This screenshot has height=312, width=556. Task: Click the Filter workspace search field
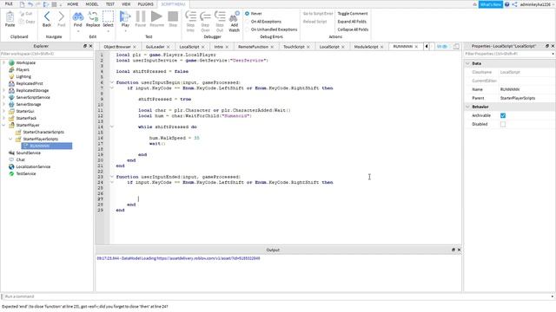click(x=47, y=54)
